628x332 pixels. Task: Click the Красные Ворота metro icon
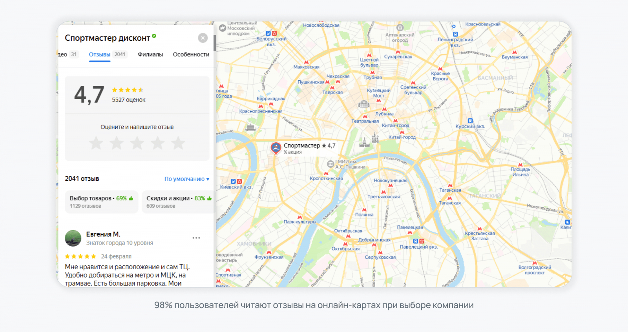440,69
